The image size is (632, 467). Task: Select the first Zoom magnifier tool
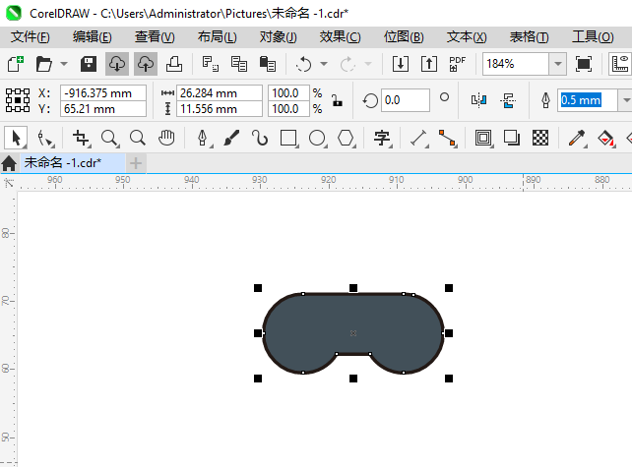109,138
